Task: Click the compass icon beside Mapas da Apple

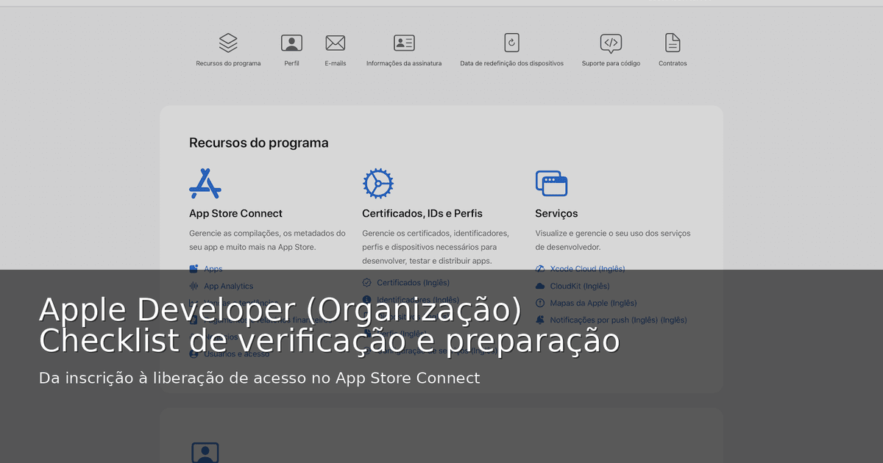Action: point(540,303)
